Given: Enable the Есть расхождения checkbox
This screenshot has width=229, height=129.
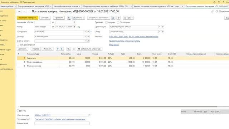Looking at the screenshot, I should [18, 45].
